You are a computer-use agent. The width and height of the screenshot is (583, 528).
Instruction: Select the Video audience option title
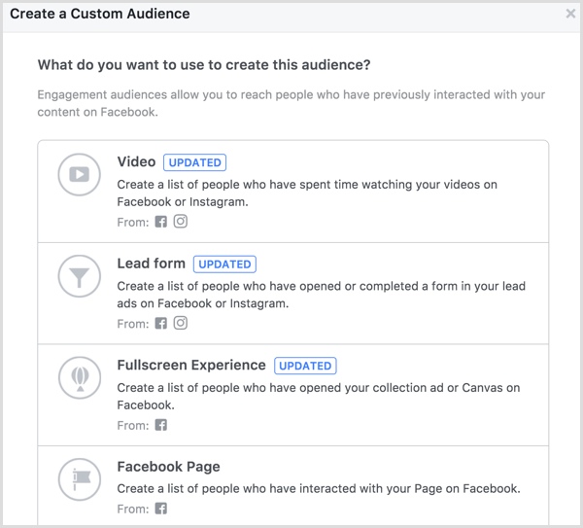136,161
